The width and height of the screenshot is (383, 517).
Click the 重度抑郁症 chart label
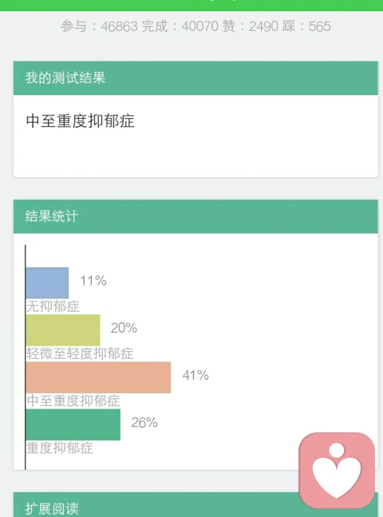pyautogui.click(x=60, y=448)
